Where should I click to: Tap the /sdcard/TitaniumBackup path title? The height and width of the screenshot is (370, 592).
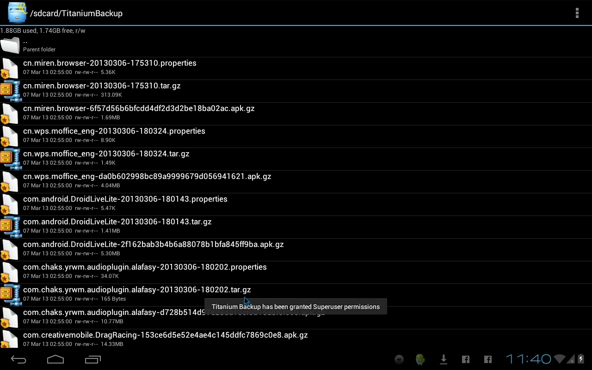click(x=76, y=13)
